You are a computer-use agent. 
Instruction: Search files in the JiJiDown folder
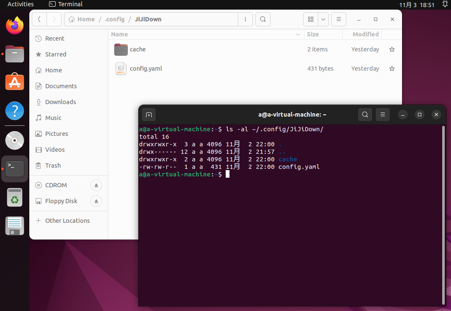(x=263, y=19)
